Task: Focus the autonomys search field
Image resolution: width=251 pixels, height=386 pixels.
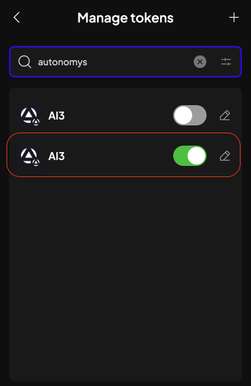Action: pos(114,62)
